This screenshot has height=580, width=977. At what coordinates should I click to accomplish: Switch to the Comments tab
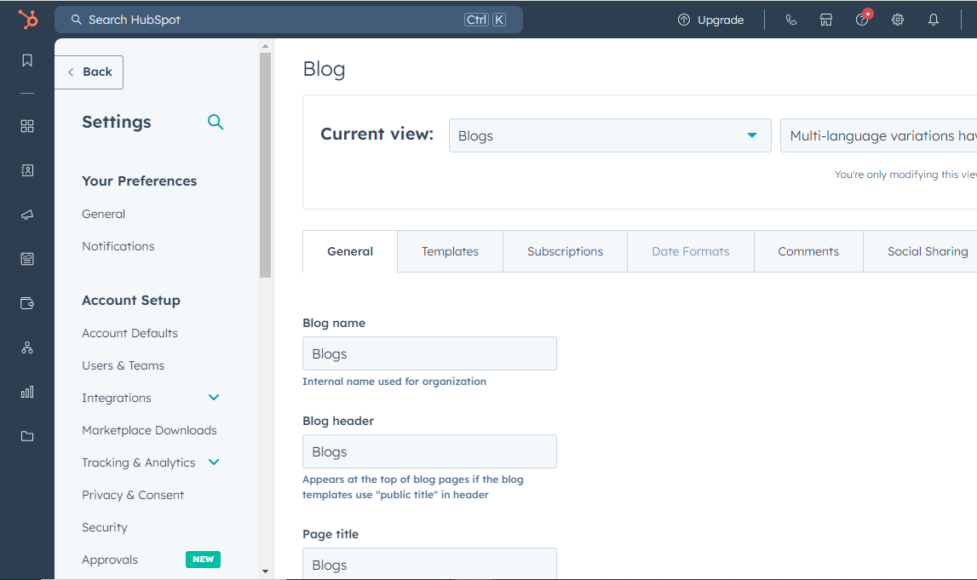(x=808, y=252)
